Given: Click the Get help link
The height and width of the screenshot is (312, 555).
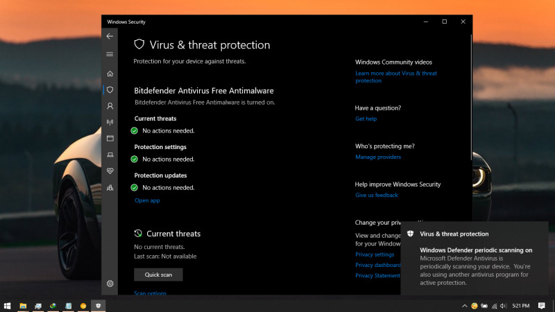Looking at the screenshot, I should [366, 119].
